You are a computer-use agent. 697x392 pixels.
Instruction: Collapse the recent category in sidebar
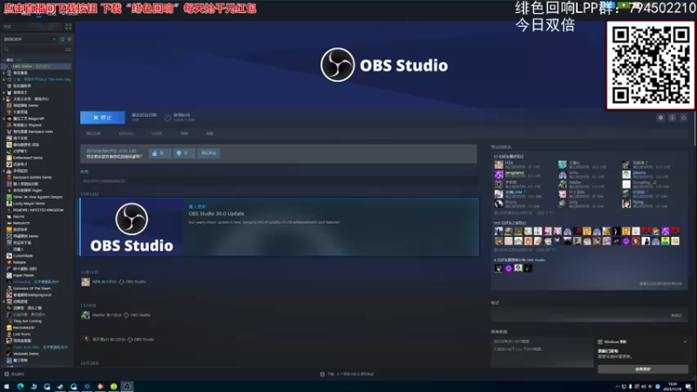tap(4, 59)
